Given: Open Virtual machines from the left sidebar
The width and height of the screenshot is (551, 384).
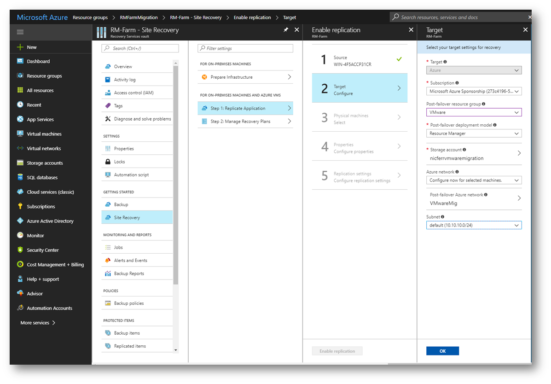Looking at the screenshot, I should (44, 134).
